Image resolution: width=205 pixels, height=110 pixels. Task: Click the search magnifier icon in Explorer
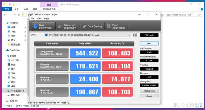pyautogui.click(x=199, y=15)
